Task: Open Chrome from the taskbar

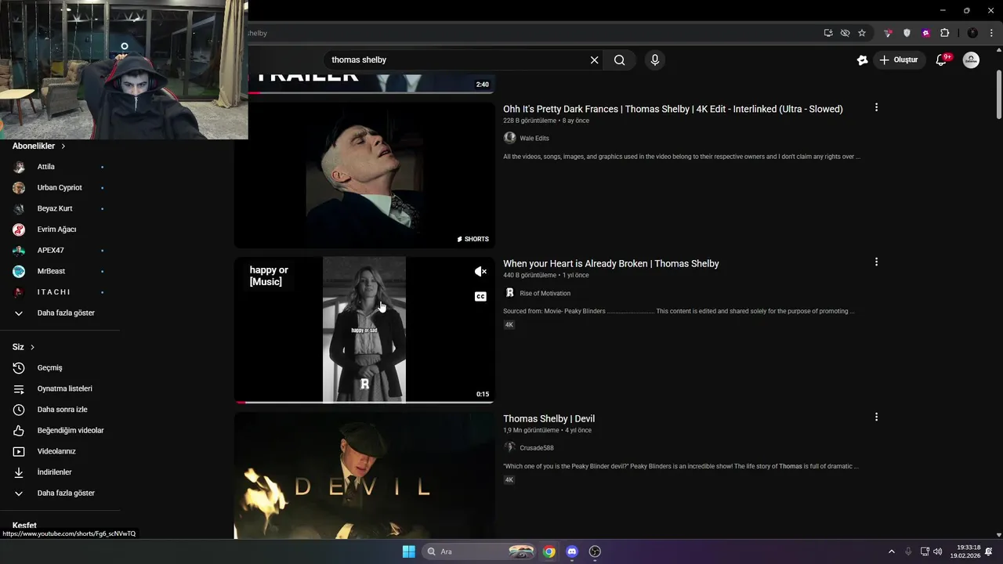Action: click(x=549, y=551)
